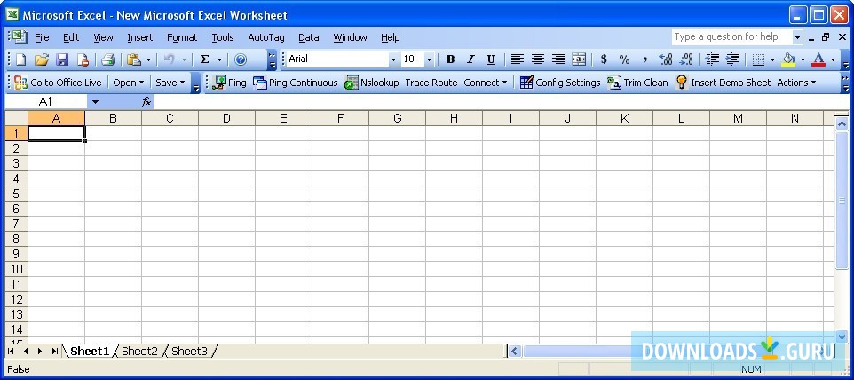Click the fx insert function icon
Screen dimensions: 854x380
pyautogui.click(x=146, y=101)
